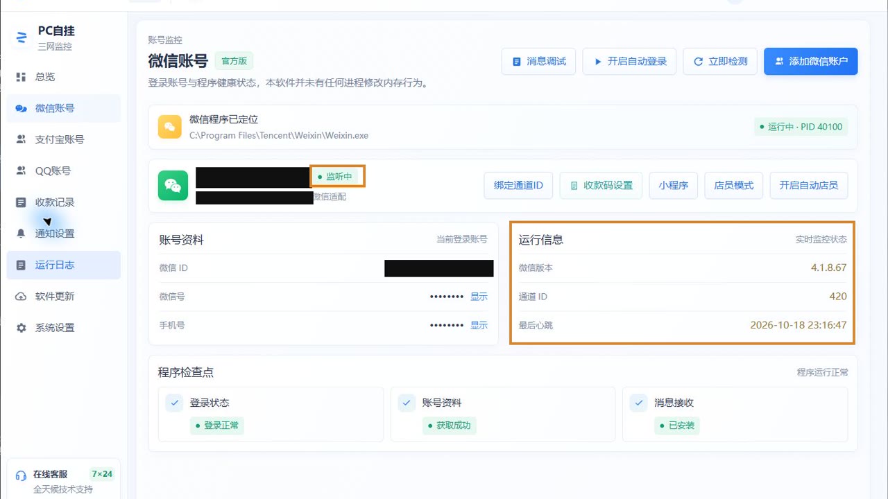Click the 绑定通道ID button
This screenshot has height=499, width=888.
(518, 186)
